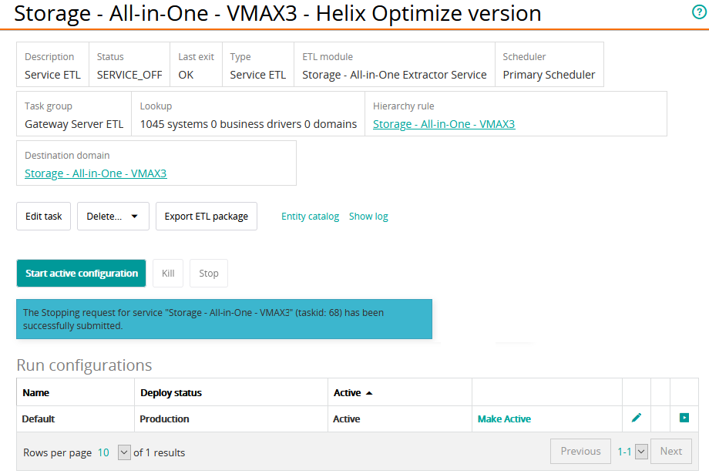The width and height of the screenshot is (709, 474).
Task: Open the Destination domain Storage VMAX3 link
Action: click(96, 173)
